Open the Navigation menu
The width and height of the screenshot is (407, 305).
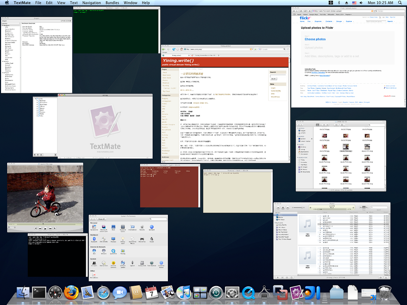(x=92, y=3)
